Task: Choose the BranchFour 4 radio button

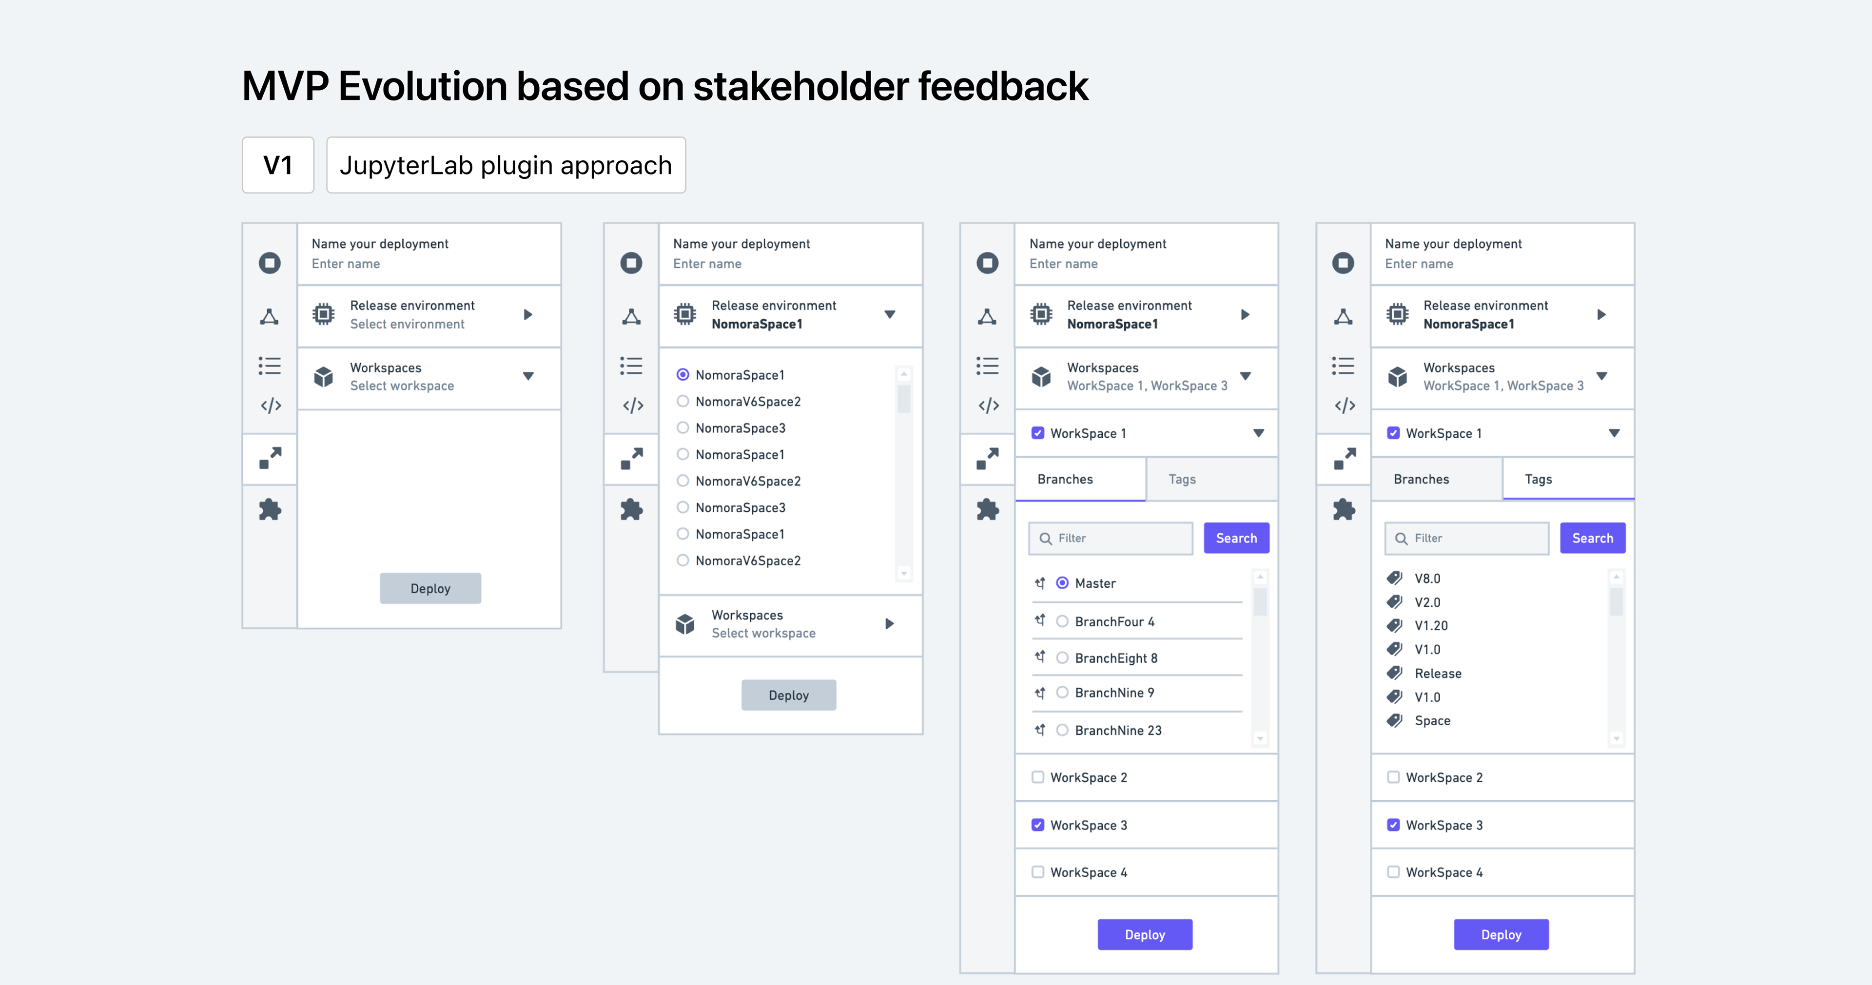Action: pos(1062,621)
